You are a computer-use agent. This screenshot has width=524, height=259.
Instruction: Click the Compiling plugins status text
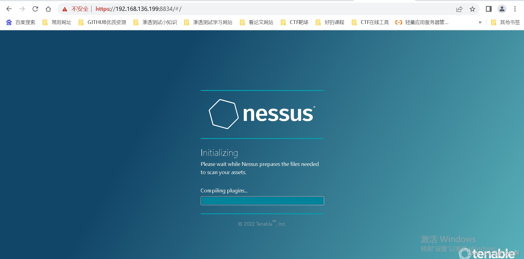point(224,190)
